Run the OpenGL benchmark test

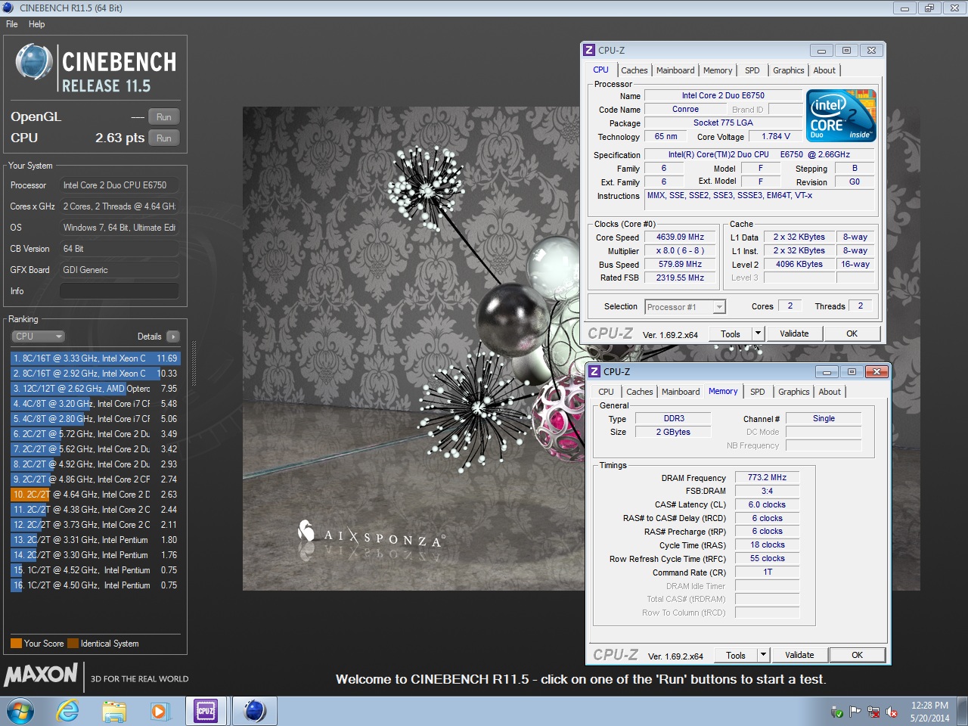(x=164, y=117)
